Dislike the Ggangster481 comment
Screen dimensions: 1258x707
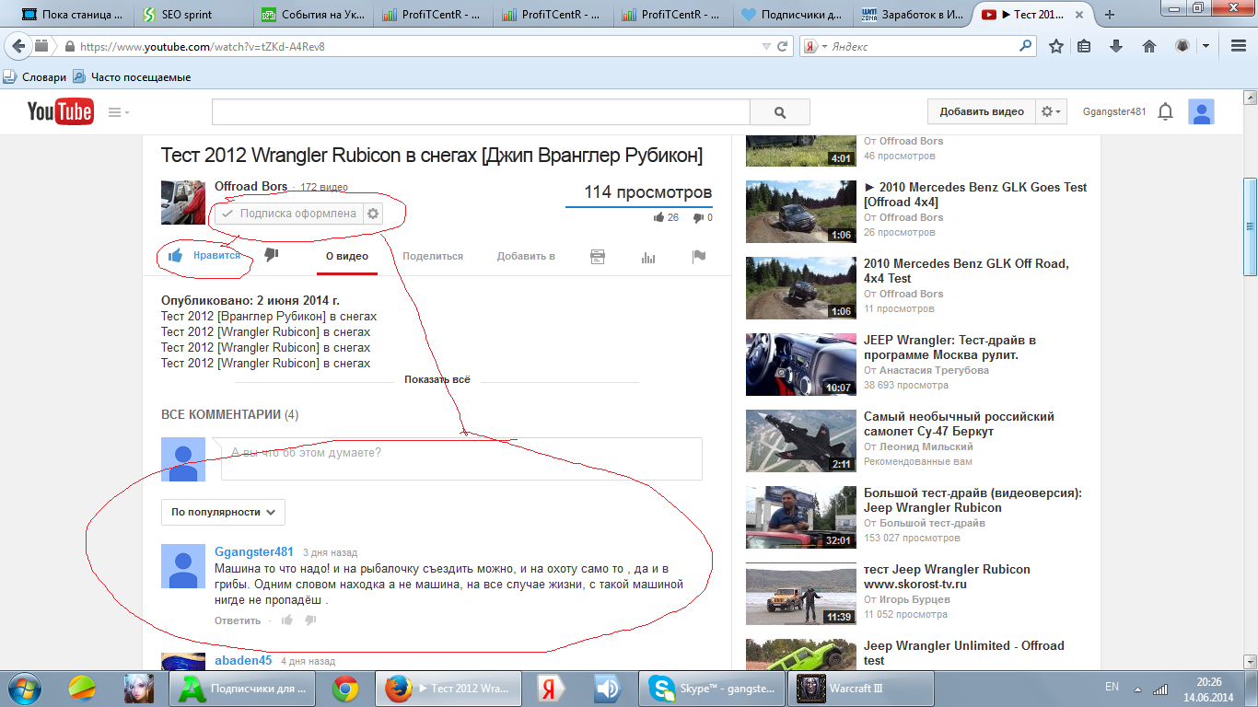click(310, 620)
